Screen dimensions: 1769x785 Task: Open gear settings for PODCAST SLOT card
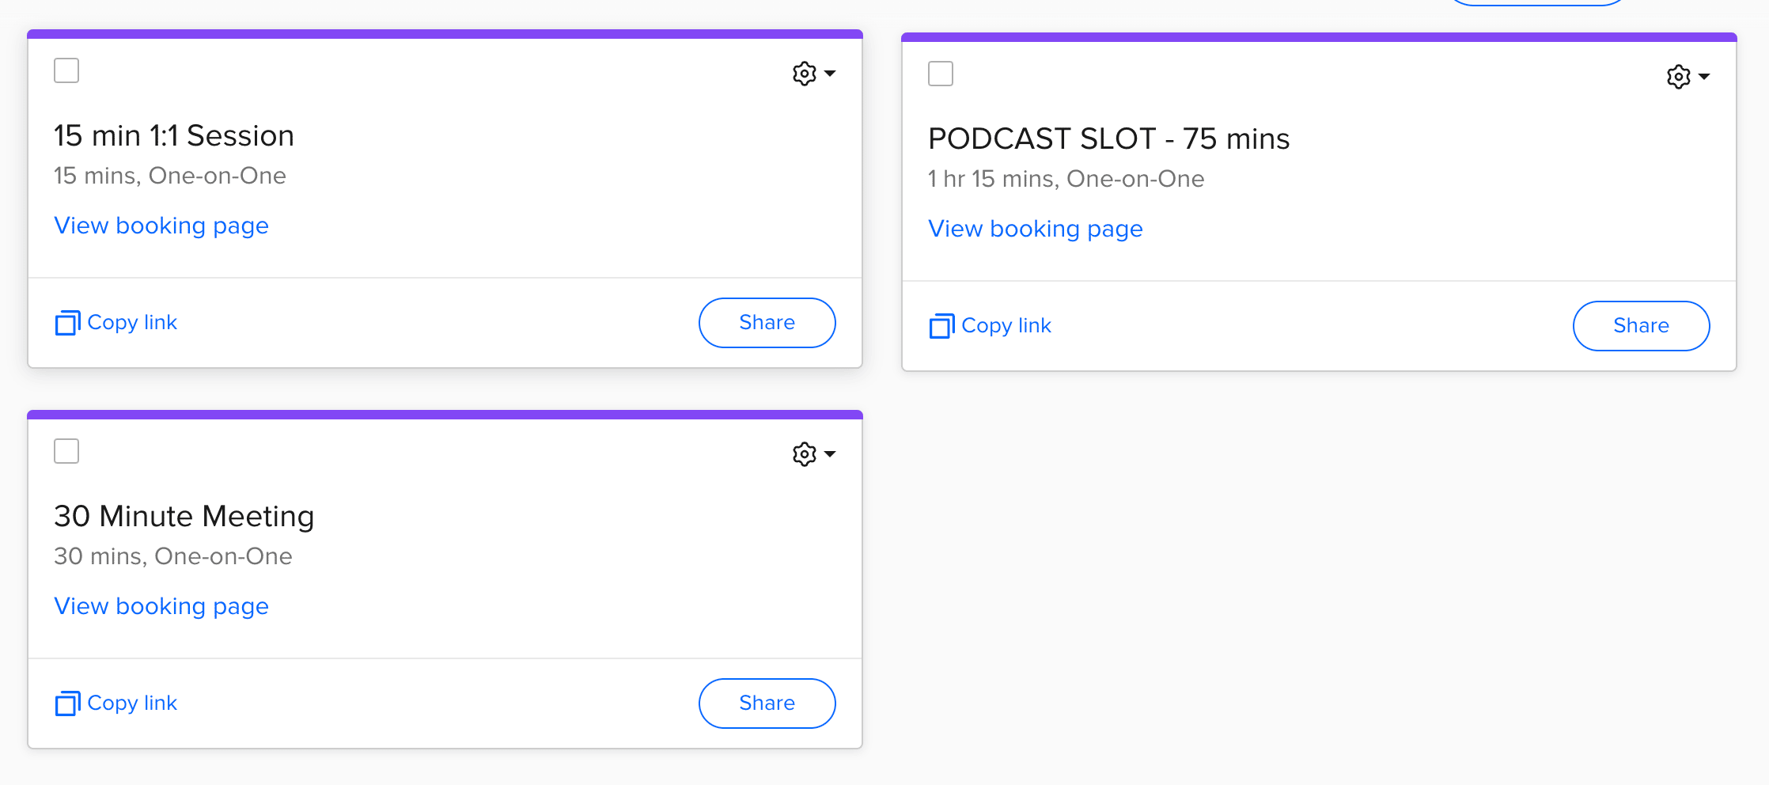coord(1678,77)
